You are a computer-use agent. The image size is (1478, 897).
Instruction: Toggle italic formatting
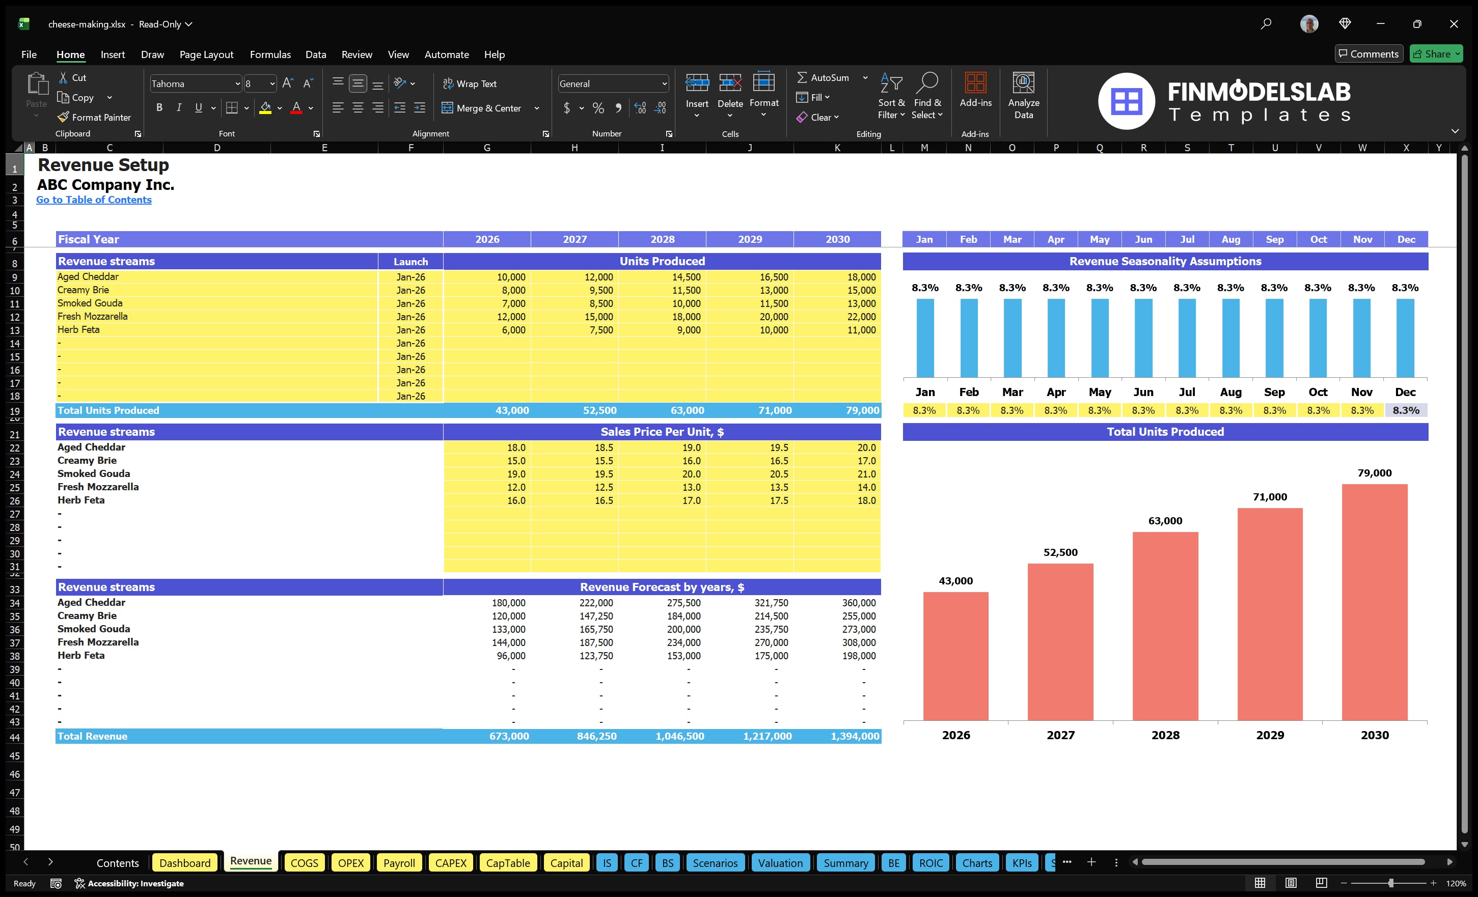tap(178, 108)
